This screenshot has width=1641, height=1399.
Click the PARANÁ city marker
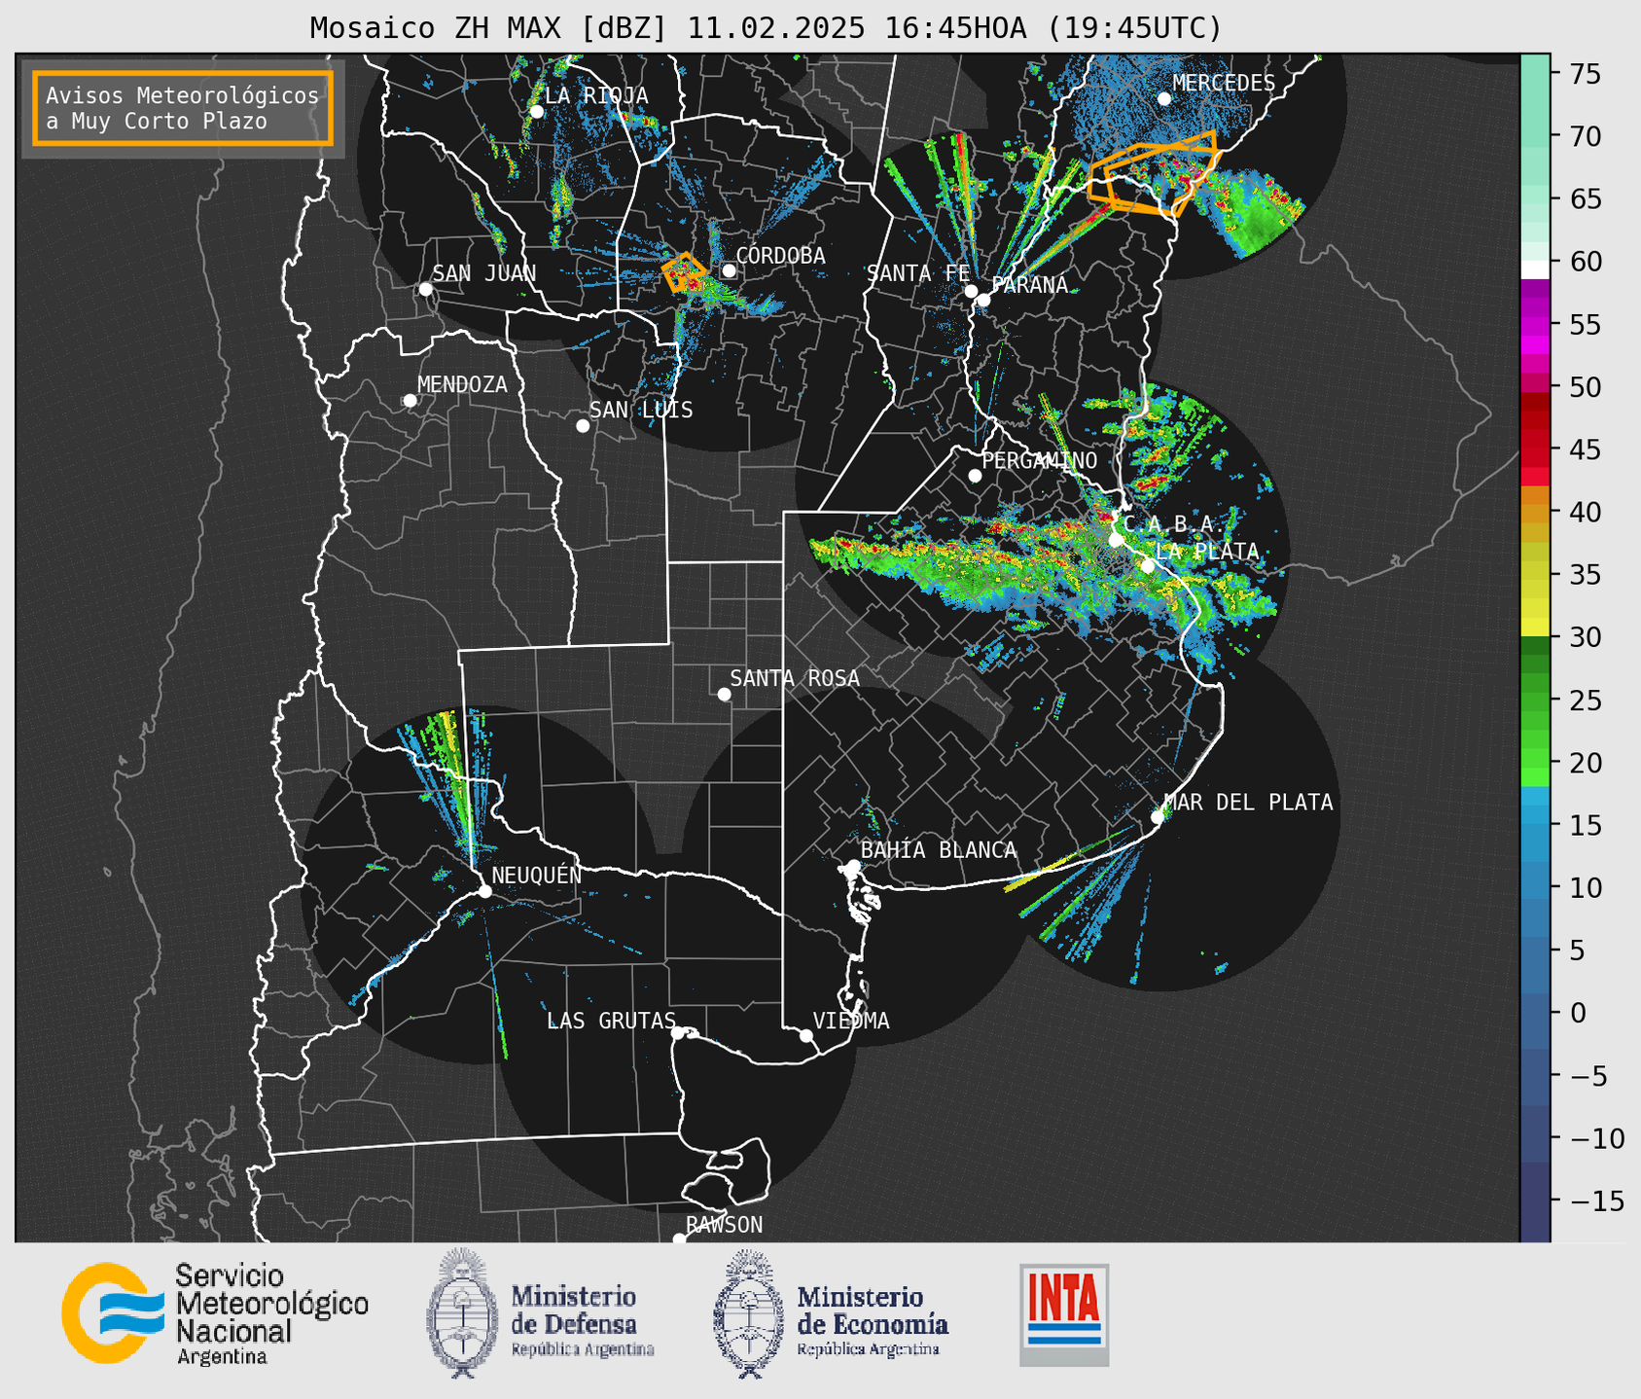coord(983,300)
